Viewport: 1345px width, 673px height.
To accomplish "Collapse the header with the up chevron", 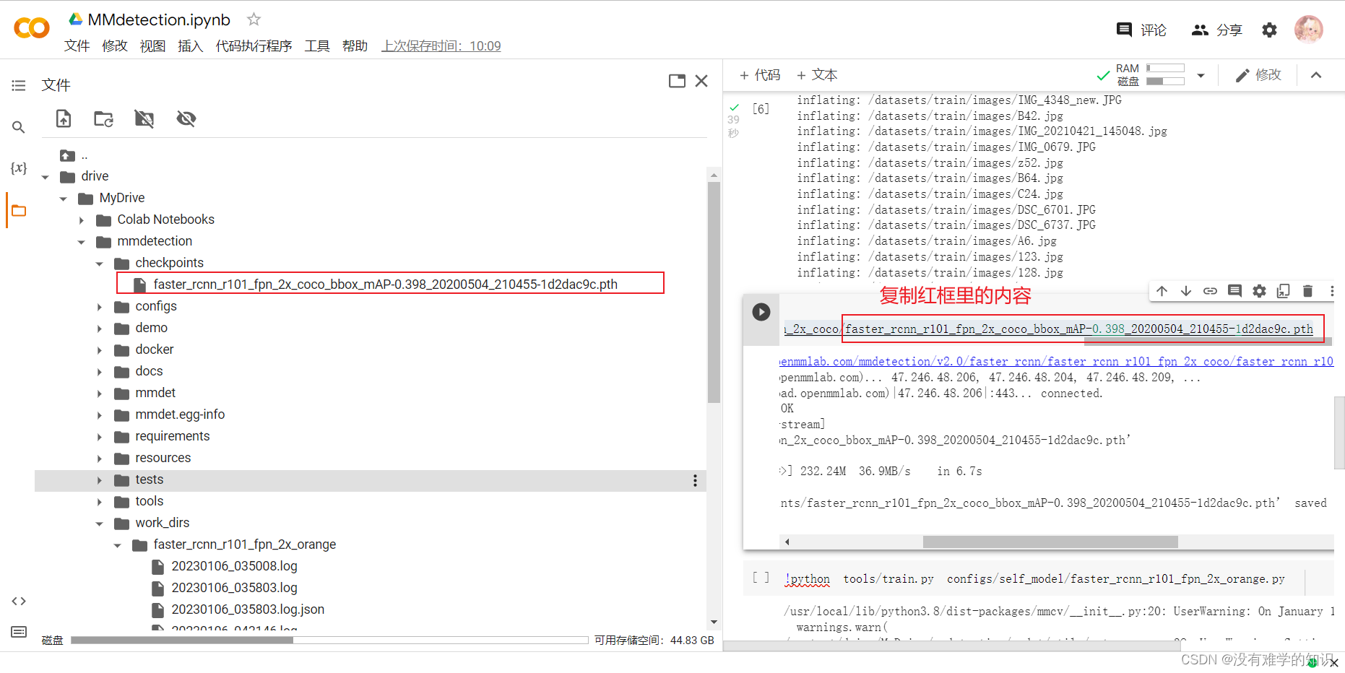I will [x=1316, y=75].
